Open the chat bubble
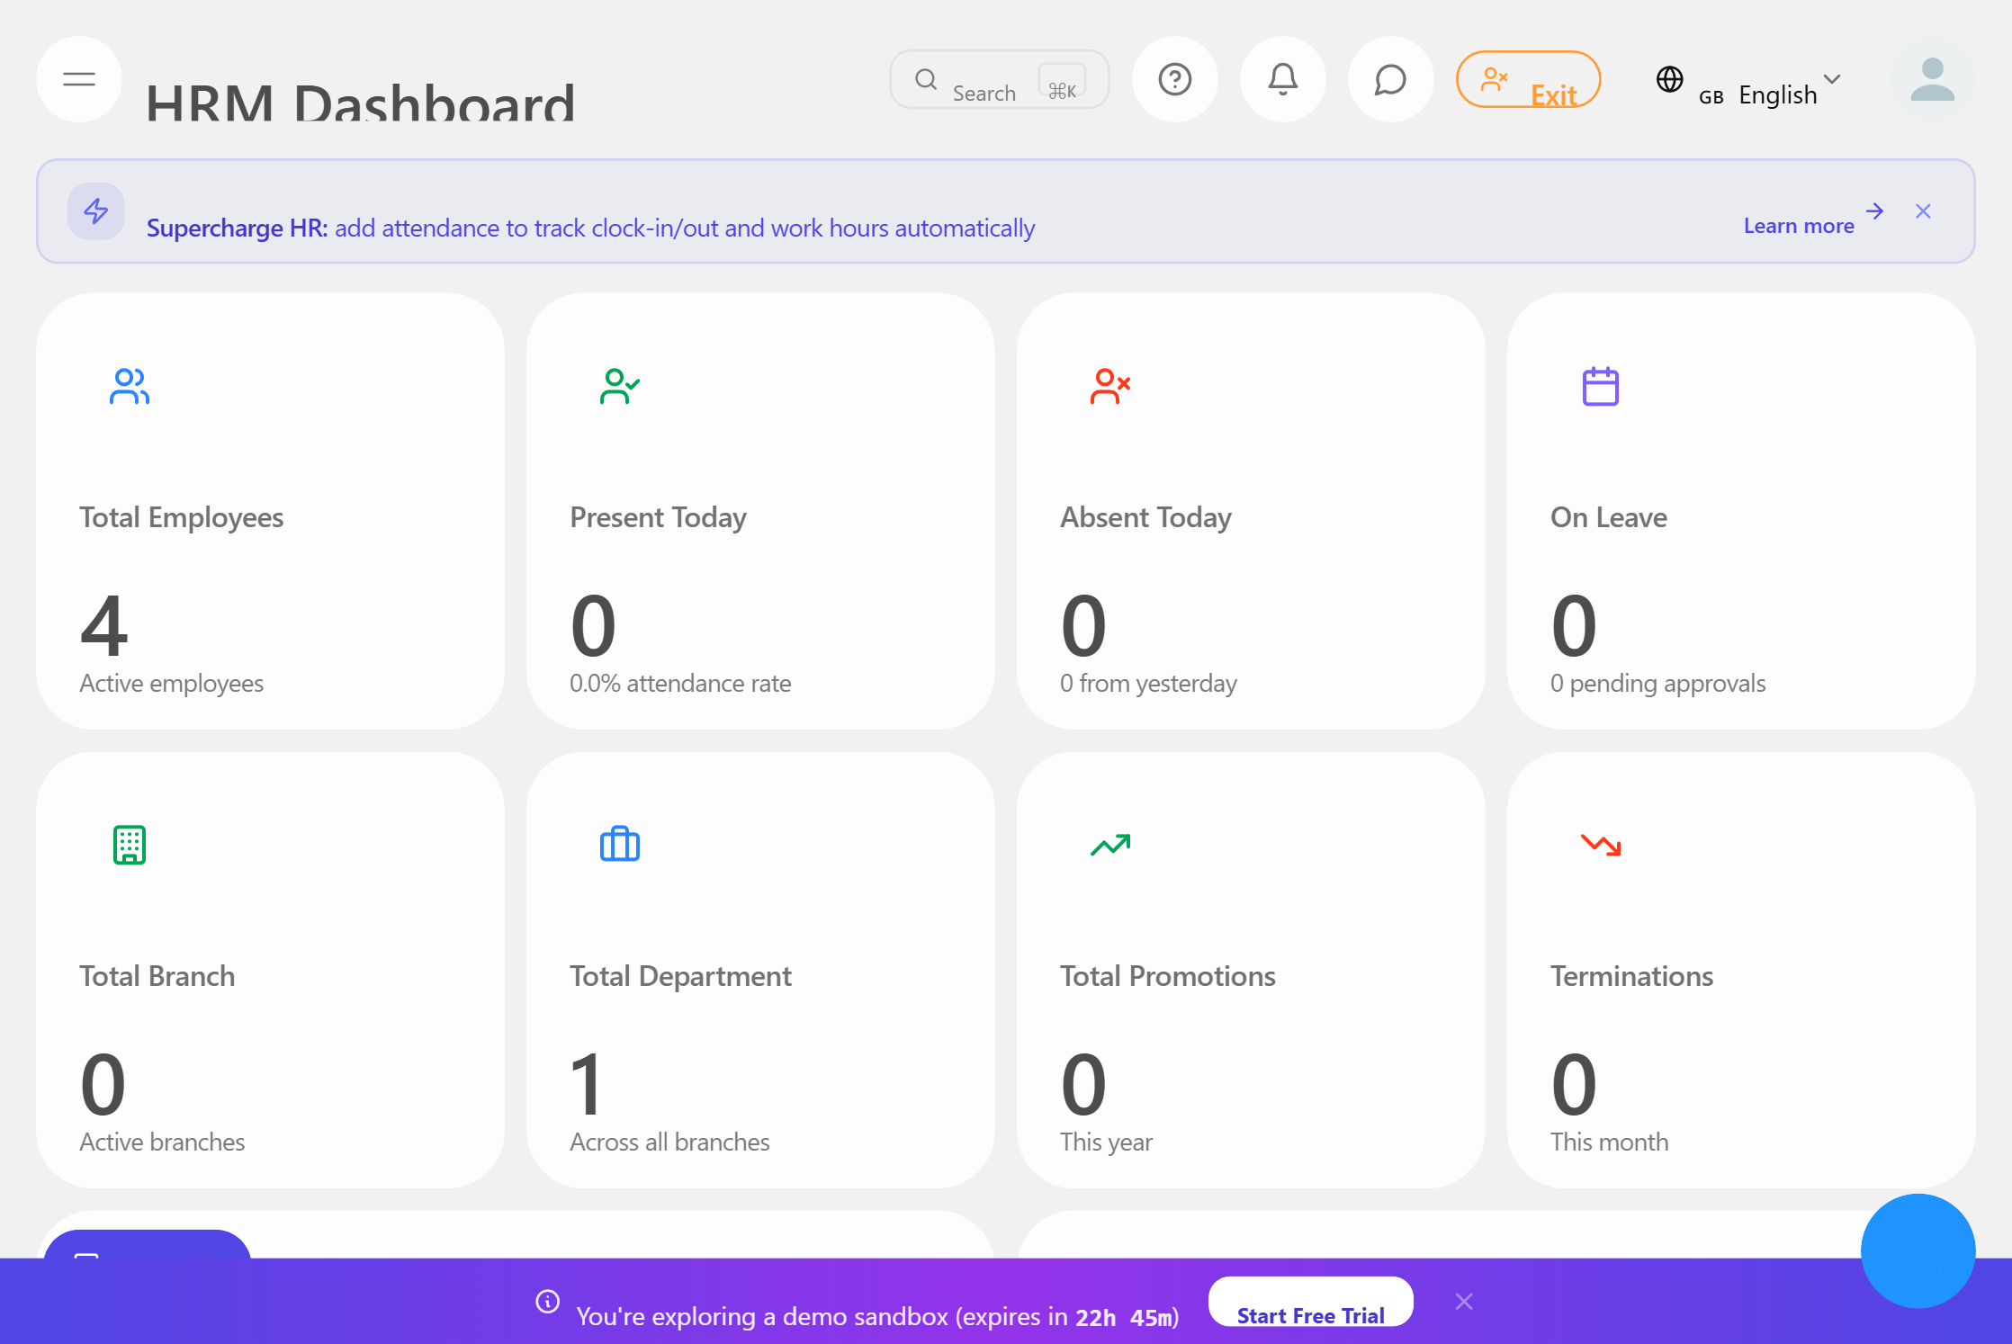 pos(1389,79)
